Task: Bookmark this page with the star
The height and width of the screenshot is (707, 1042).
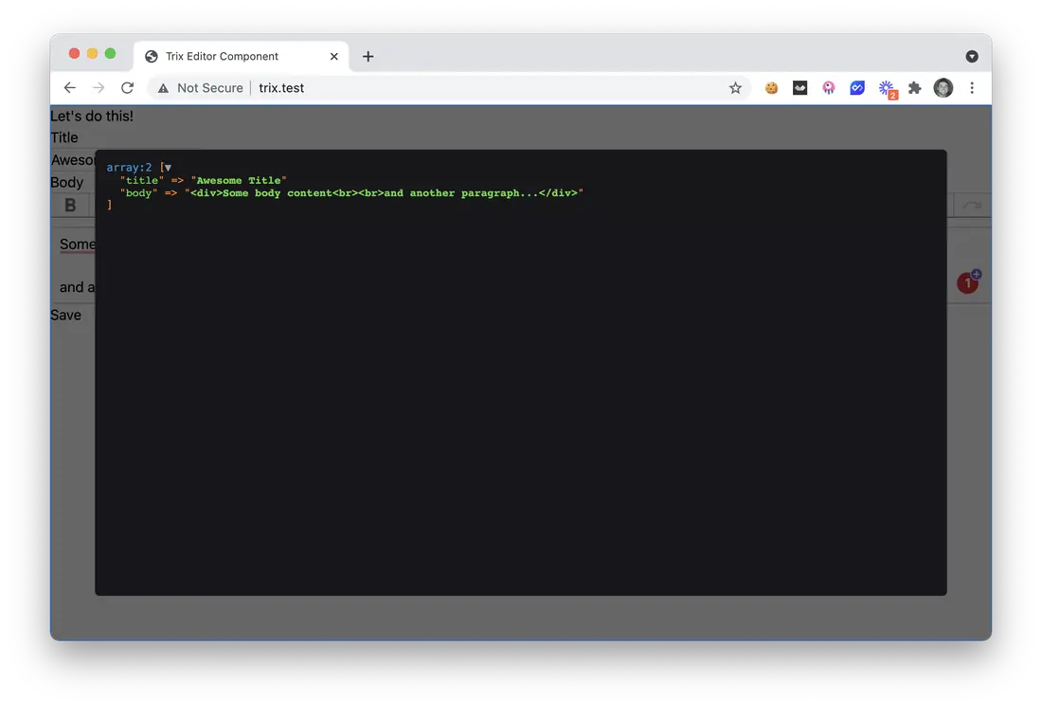Action: pyautogui.click(x=735, y=88)
